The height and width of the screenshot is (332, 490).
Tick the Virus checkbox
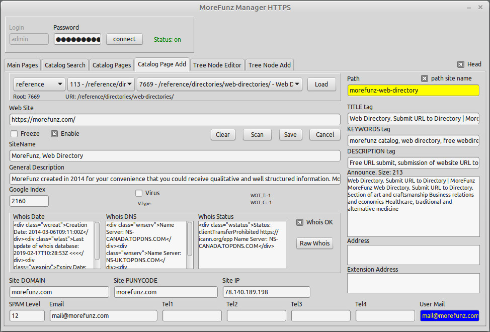tap(139, 193)
